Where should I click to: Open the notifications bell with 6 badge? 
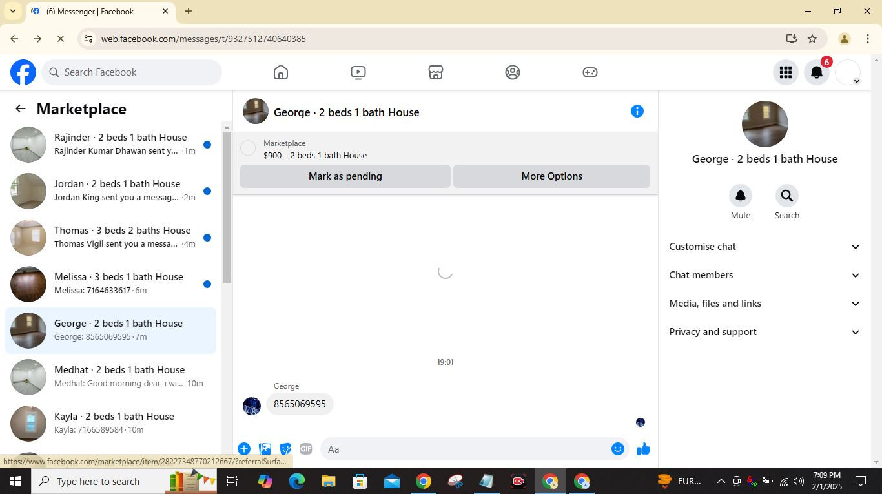pos(817,72)
